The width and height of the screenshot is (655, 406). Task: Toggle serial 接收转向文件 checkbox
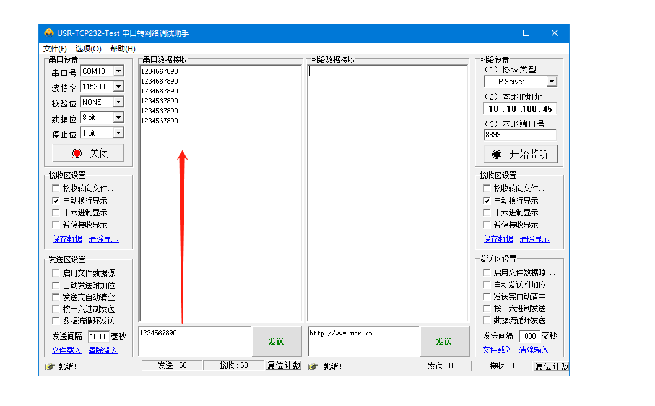pos(56,188)
